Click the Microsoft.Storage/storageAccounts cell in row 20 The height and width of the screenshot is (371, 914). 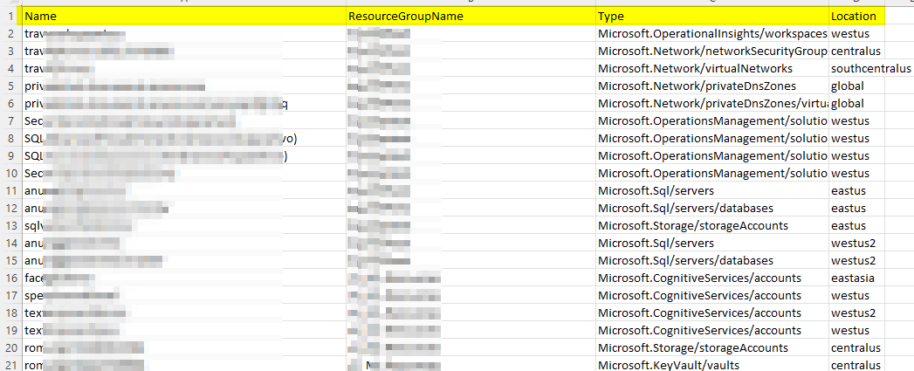711,347
